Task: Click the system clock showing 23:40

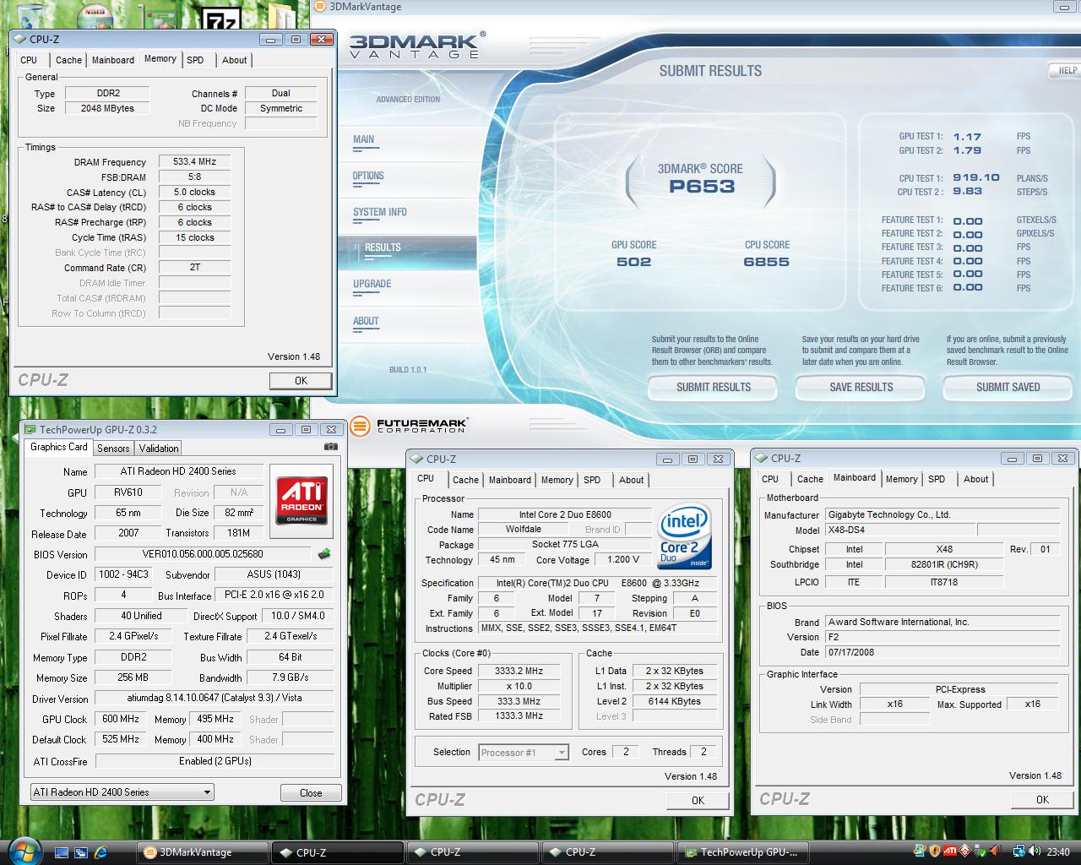Action: pyautogui.click(x=1058, y=852)
